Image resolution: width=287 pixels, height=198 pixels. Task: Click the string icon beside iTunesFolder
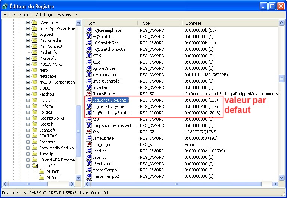pos(89,94)
